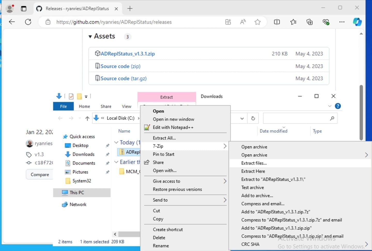372x251 pixels.
Task: Select Downloads in Quick access
Action: coord(83,154)
